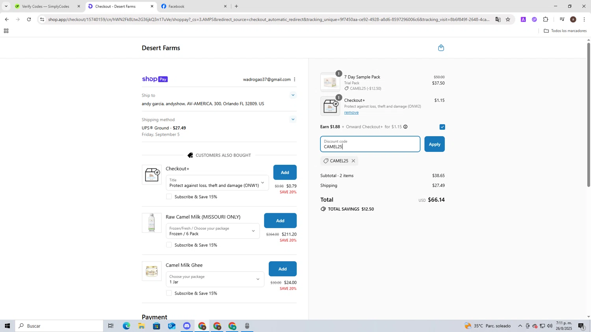Screen dimensions: 591x332
Task: Open the browser extensions puzzle icon
Action: (546, 19)
